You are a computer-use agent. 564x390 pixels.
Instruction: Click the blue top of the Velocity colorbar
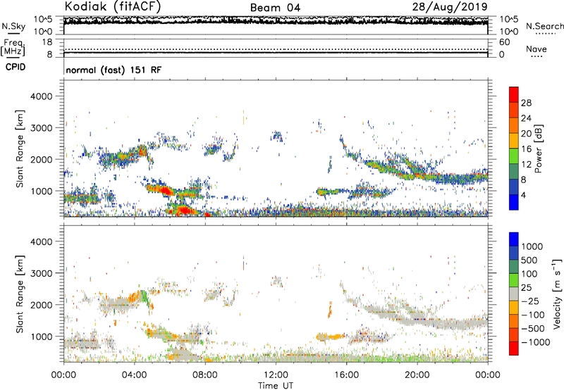pos(514,239)
